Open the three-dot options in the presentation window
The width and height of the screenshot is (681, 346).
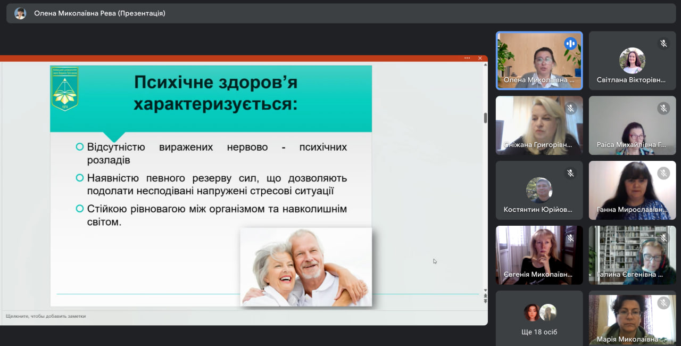pos(467,58)
